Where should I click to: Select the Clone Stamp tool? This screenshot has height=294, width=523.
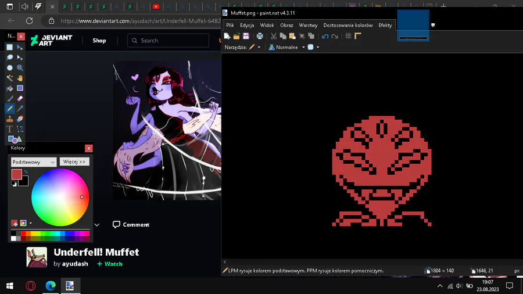(10, 119)
